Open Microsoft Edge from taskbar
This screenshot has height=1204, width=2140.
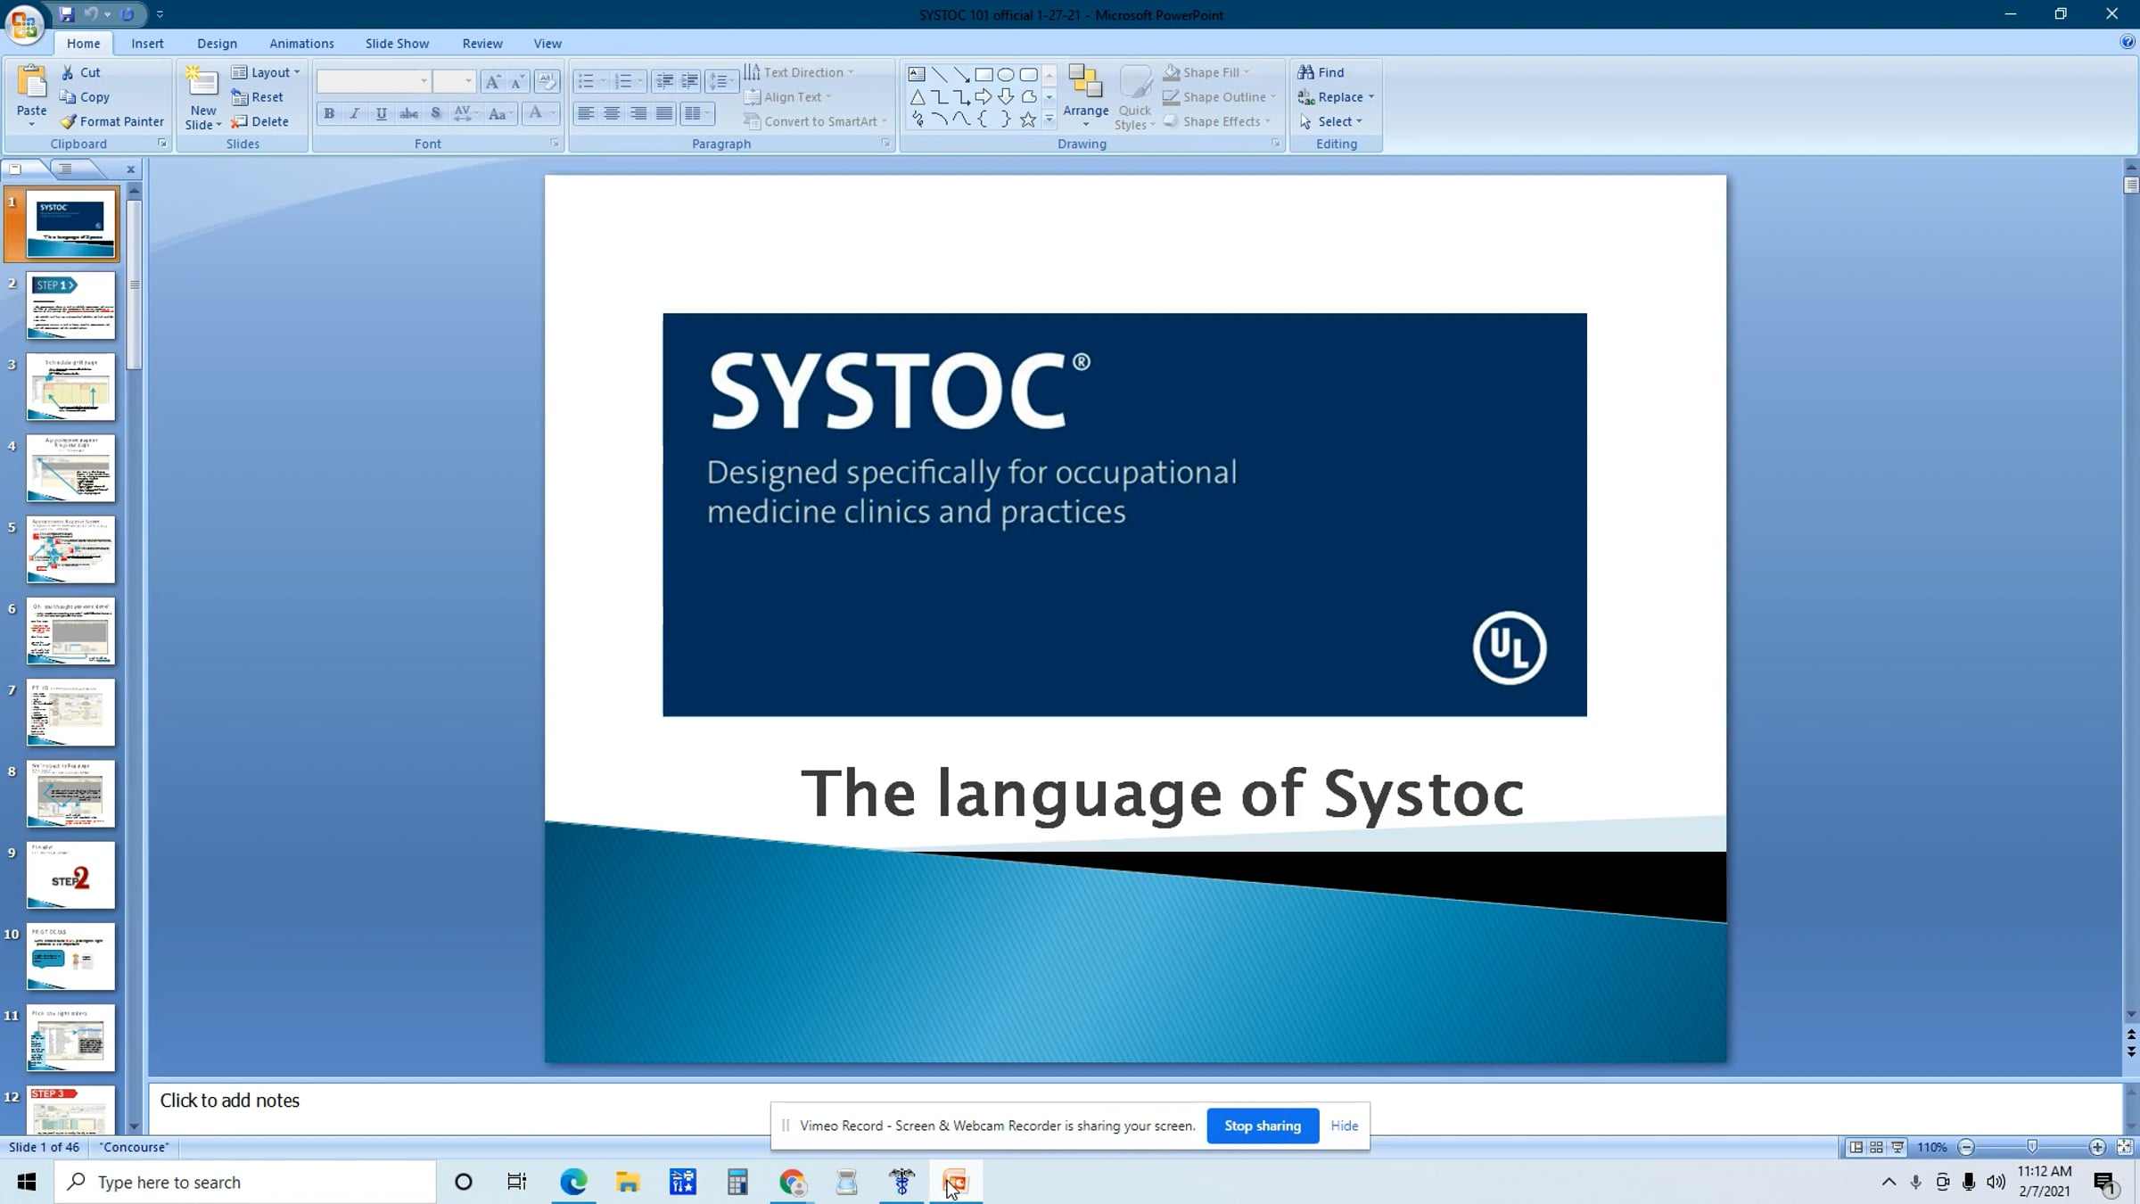tap(573, 1182)
